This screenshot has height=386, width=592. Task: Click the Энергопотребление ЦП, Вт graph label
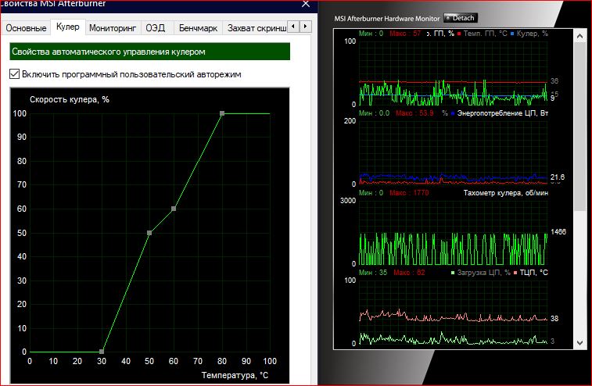(503, 113)
